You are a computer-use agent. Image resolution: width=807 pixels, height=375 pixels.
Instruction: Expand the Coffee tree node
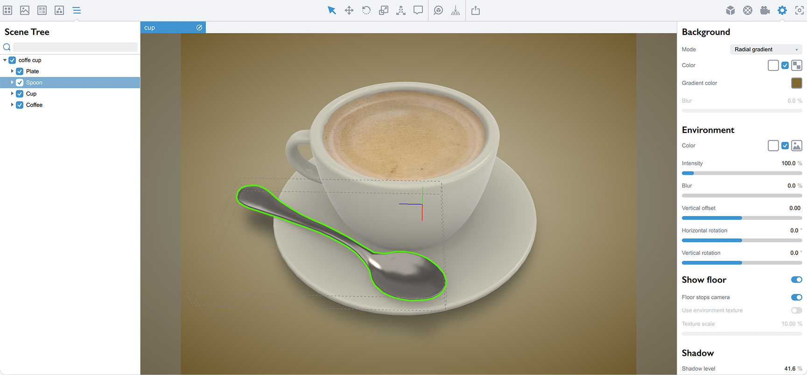[12, 105]
